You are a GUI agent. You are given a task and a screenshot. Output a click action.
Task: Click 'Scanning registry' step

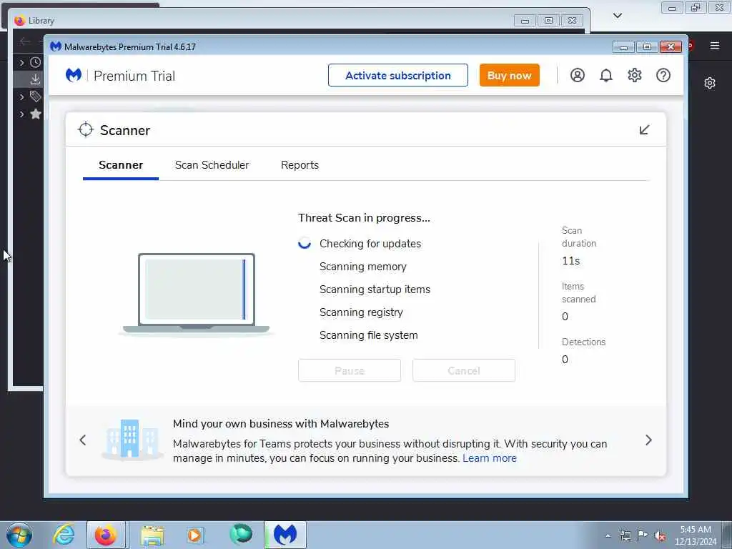(x=361, y=312)
